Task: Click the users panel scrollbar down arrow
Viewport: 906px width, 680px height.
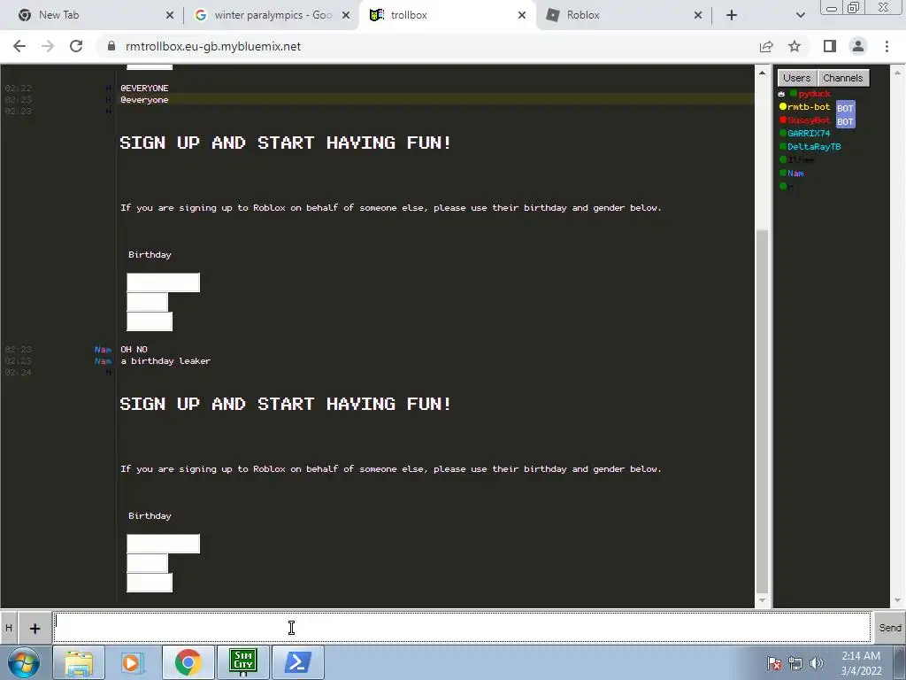Action: (x=897, y=600)
